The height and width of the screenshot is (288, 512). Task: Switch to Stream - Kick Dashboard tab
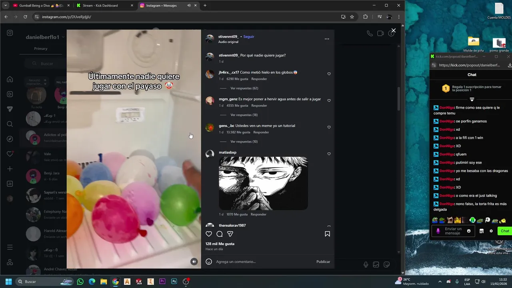[105, 6]
